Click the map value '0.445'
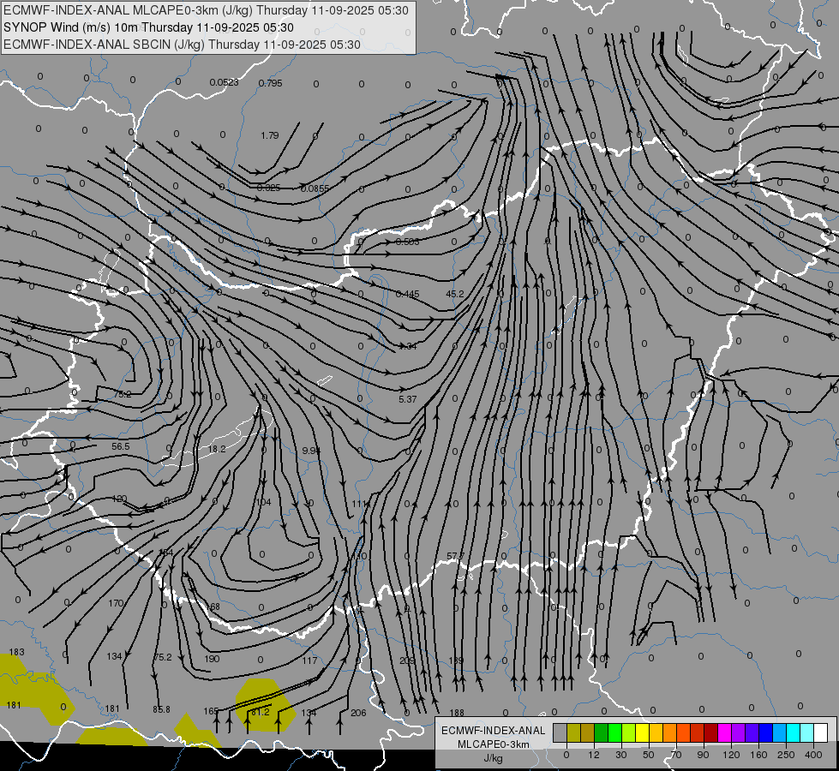 tap(408, 294)
